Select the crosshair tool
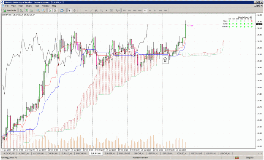264x160 pixels. coord(75,11)
